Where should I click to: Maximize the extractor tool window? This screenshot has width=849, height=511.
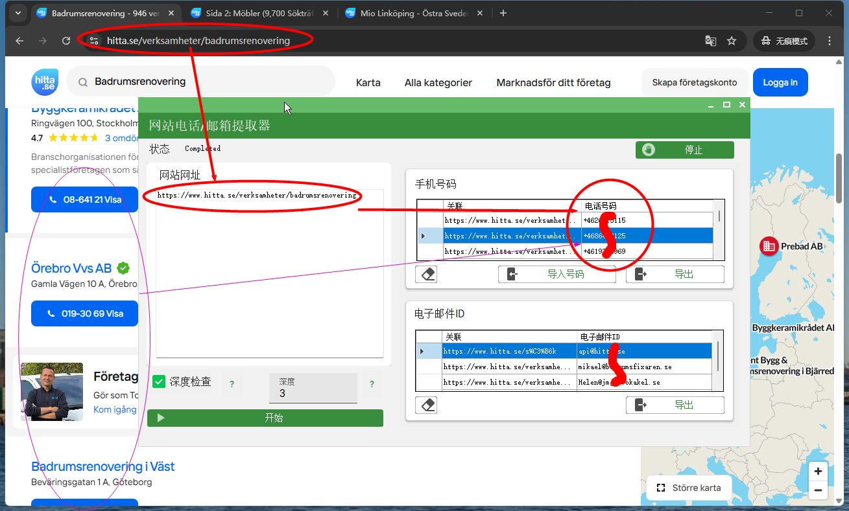click(x=727, y=104)
